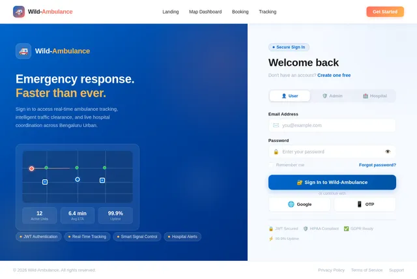Click the 2026 copyright footer text

[x=54, y=270]
